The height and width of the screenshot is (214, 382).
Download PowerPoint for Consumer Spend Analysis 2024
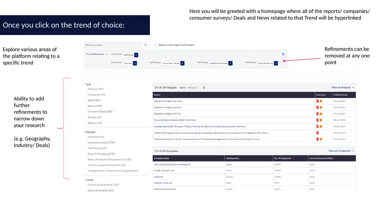pos(321,120)
